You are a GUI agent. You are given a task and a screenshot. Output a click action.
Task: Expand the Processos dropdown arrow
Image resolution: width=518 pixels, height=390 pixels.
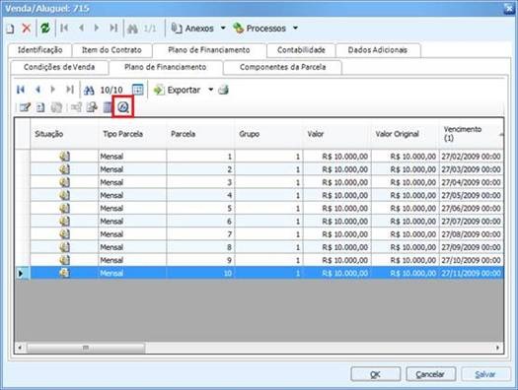point(295,29)
